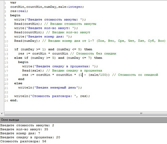Click line number 22 in the gutter
The image size is (167, 144).
click(x=6, y=92)
